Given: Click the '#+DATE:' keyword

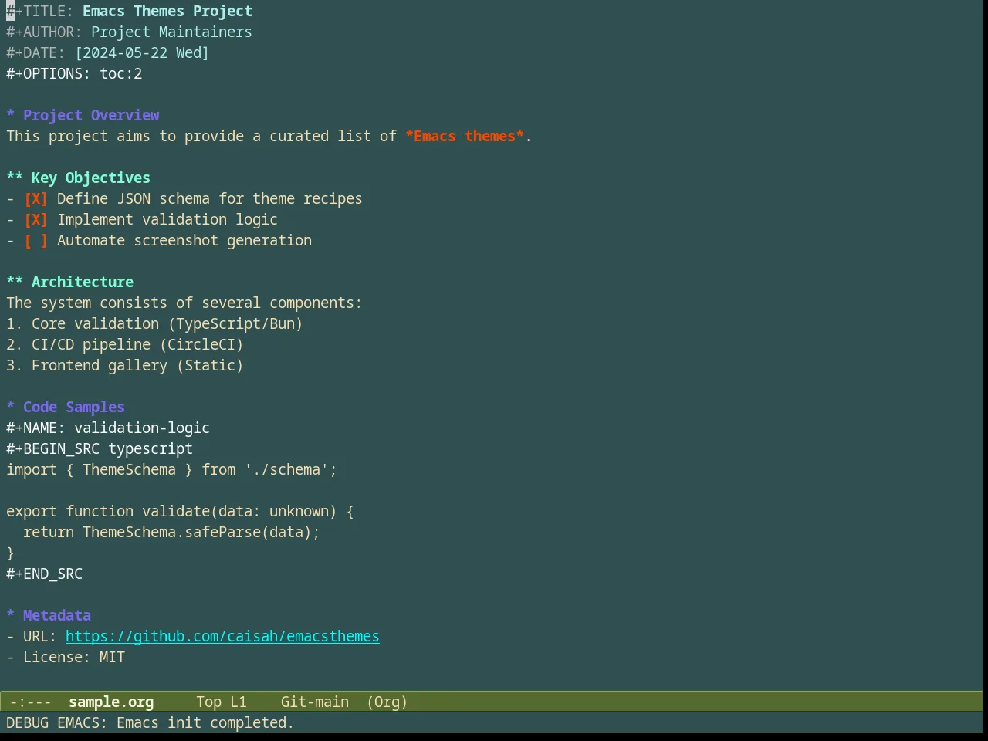Looking at the screenshot, I should [36, 53].
